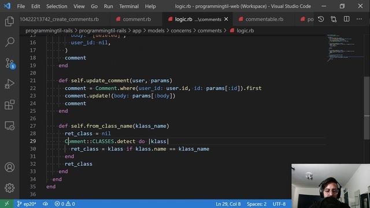Expand programmingtil-rails root breadcrumb
Image resolution: width=370 pixels, height=208 pixels.
point(49,31)
